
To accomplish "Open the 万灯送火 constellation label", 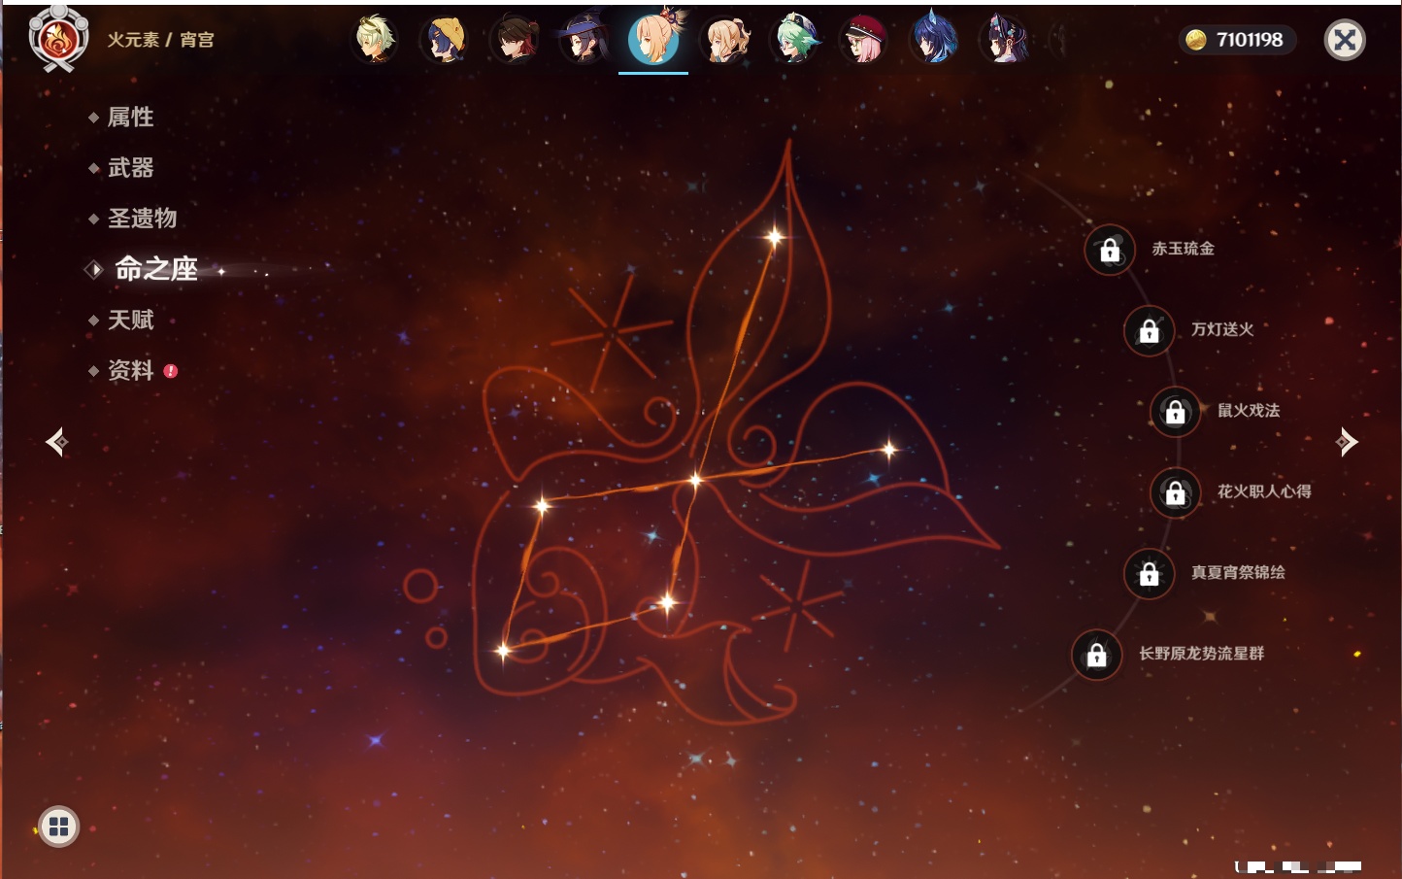I will [1222, 329].
